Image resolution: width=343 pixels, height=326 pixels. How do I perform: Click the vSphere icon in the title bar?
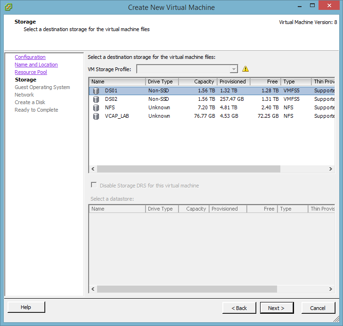(8, 8)
